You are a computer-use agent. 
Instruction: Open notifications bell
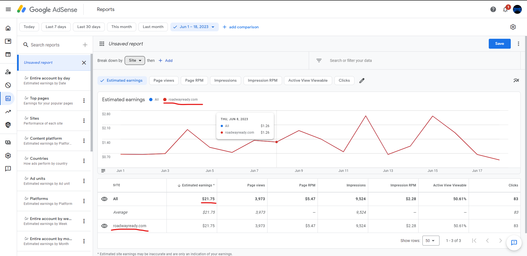pyautogui.click(x=505, y=9)
